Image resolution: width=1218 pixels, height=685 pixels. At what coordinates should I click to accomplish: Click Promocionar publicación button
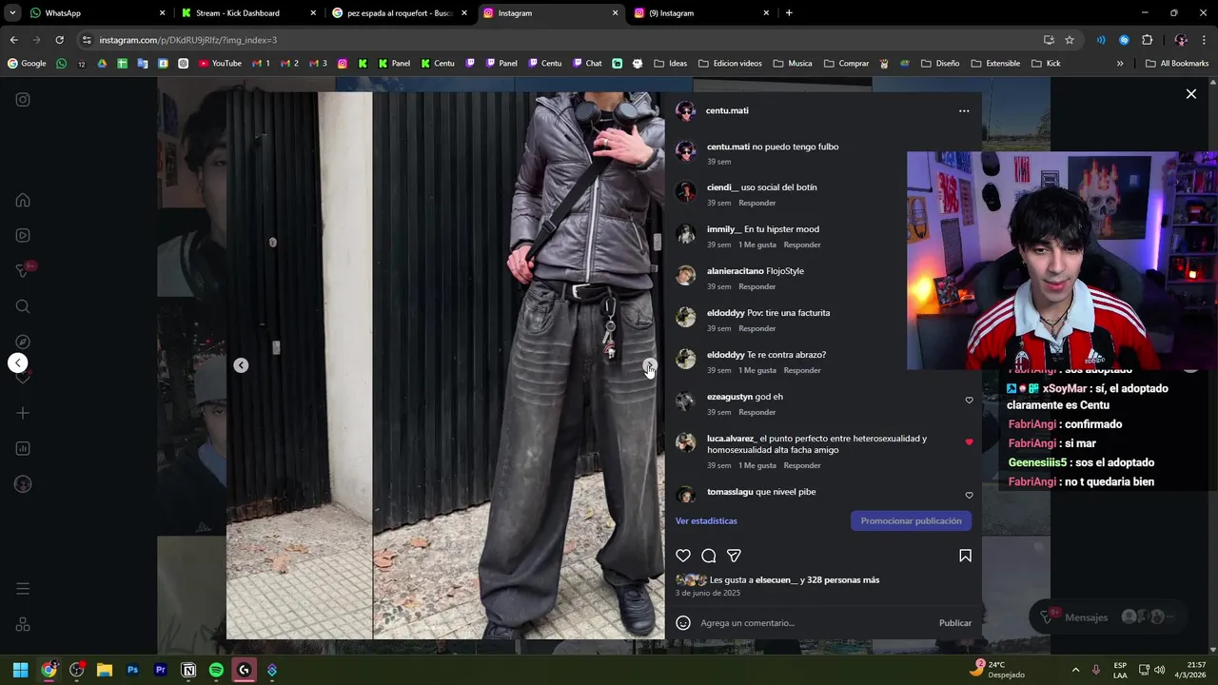pos(911,521)
